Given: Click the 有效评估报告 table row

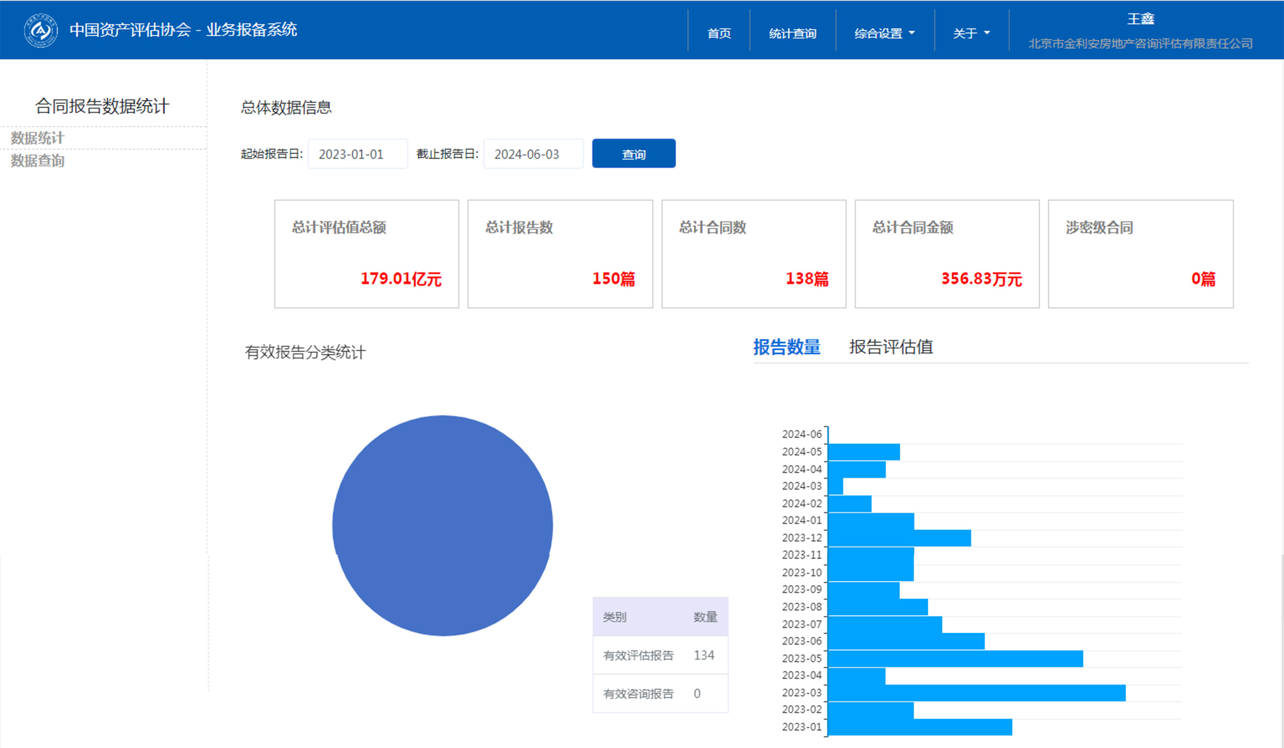Looking at the screenshot, I should 660,655.
